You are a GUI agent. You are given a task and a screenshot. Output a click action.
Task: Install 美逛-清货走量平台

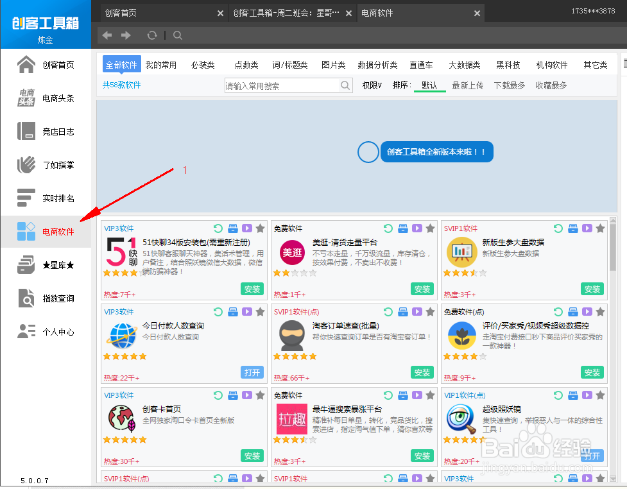pos(422,289)
